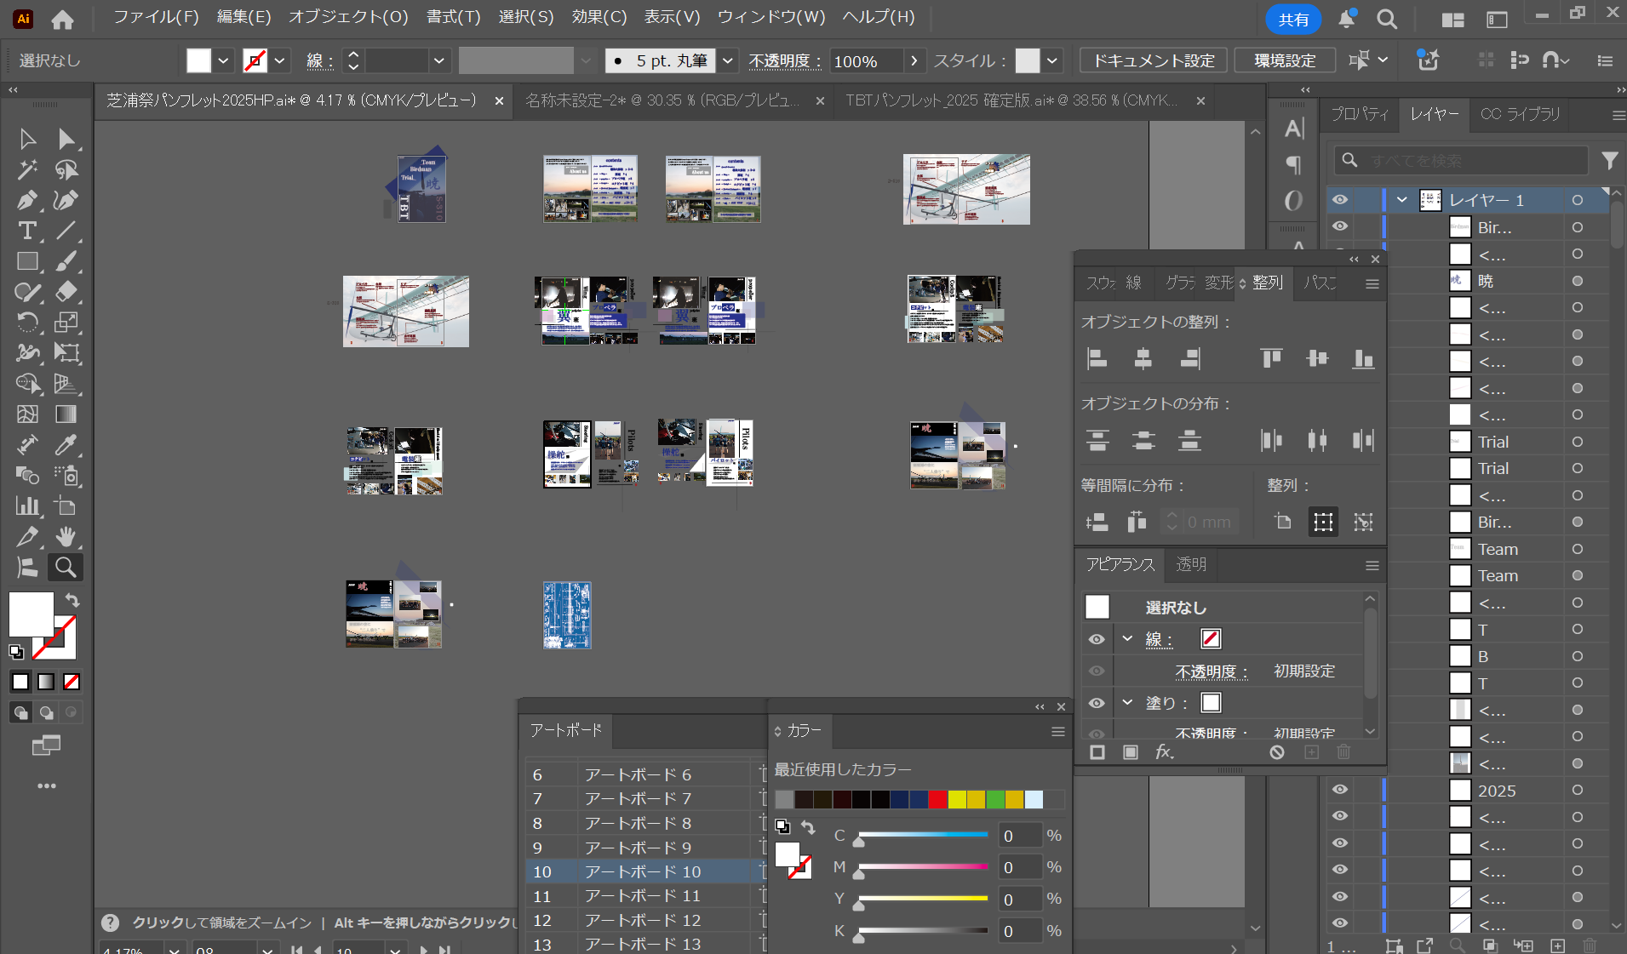Click horizontal align left icon

1097,359
